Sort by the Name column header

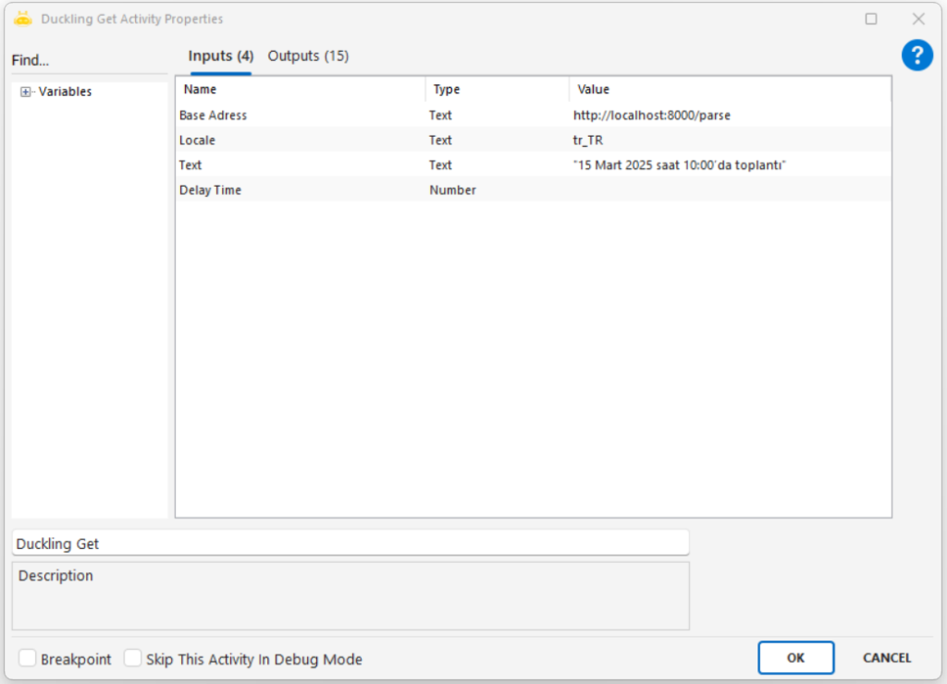[300, 90]
